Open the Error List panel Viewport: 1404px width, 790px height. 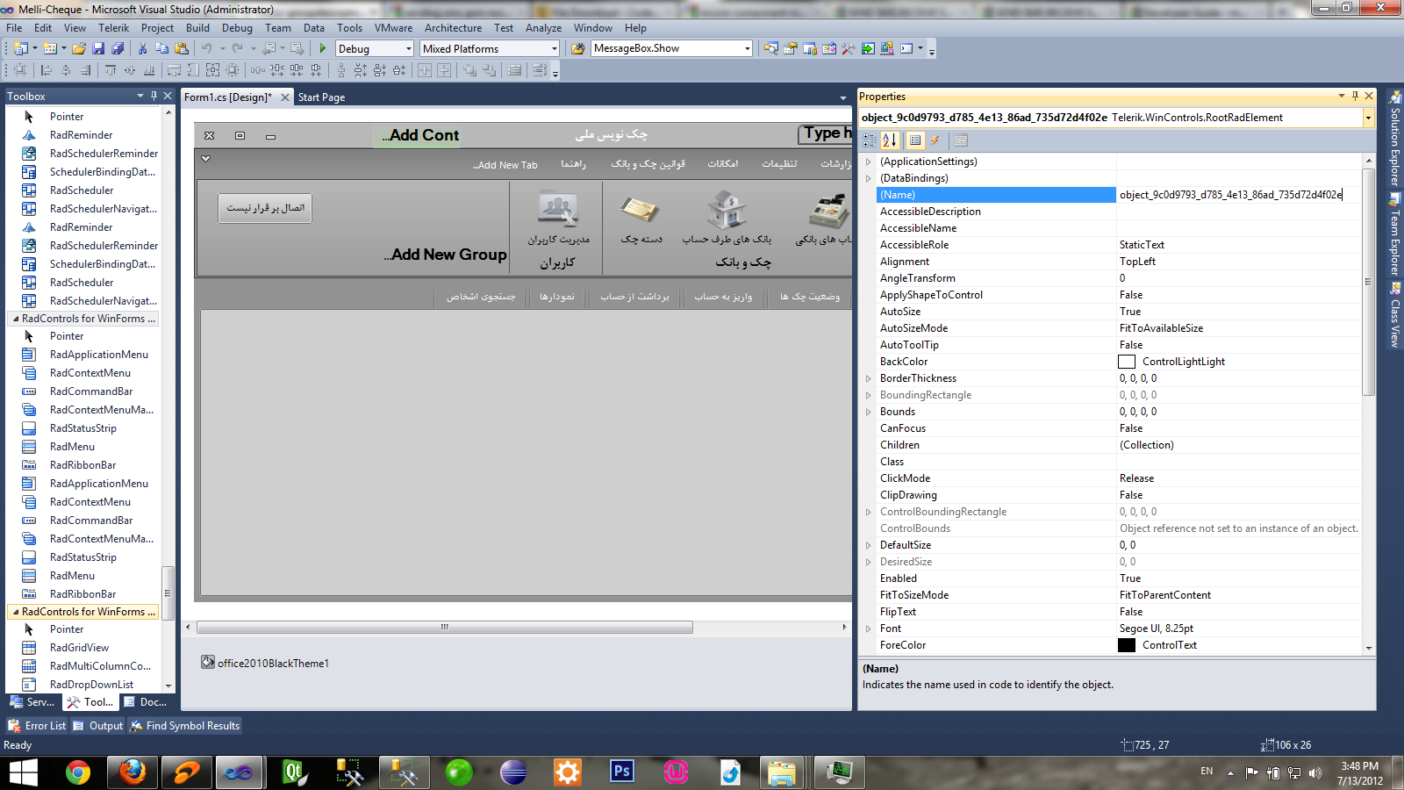38,726
